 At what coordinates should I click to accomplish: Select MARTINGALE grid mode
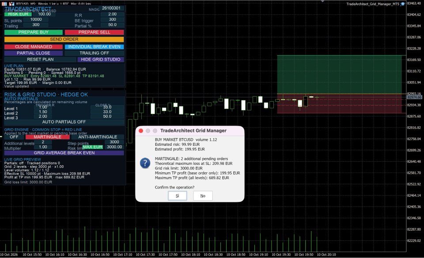(48, 137)
